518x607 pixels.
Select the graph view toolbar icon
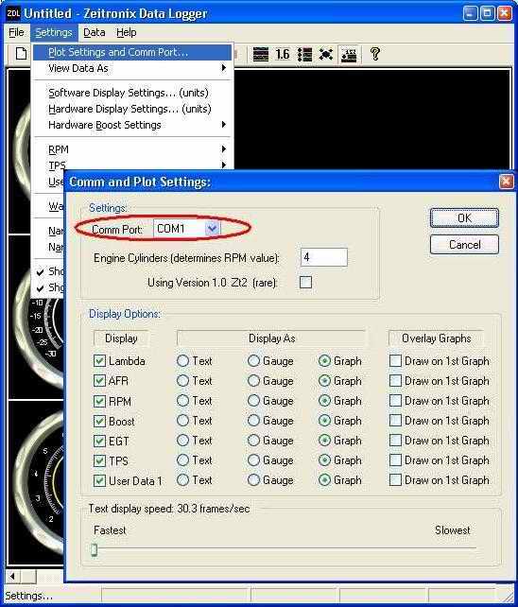(261, 54)
